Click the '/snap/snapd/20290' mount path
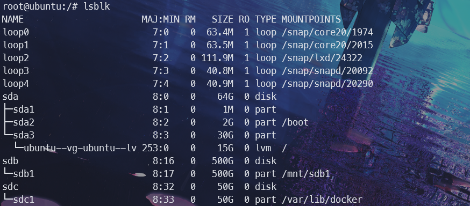Image resolution: width=470 pixels, height=206 pixels. tap(327, 84)
